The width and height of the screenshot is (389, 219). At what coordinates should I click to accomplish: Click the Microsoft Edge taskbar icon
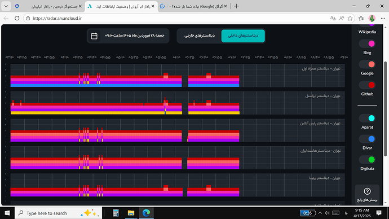click(x=146, y=213)
